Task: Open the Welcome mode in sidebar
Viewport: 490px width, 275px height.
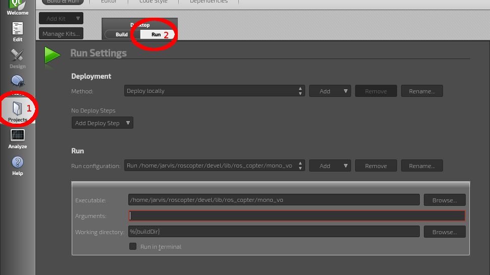Action: tap(18, 7)
